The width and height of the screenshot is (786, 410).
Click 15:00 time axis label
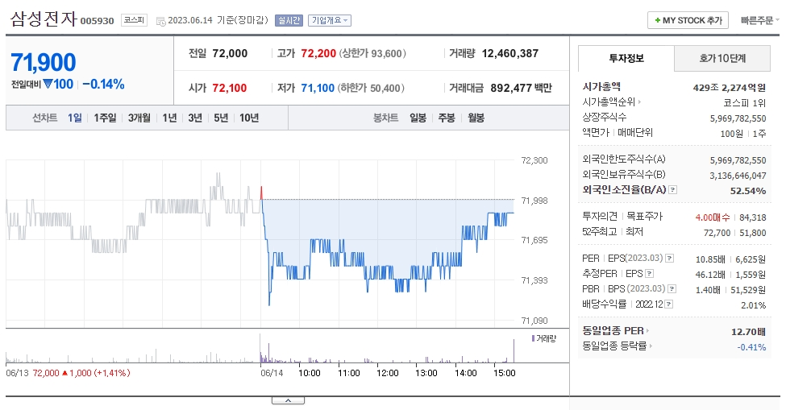pos(505,373)
